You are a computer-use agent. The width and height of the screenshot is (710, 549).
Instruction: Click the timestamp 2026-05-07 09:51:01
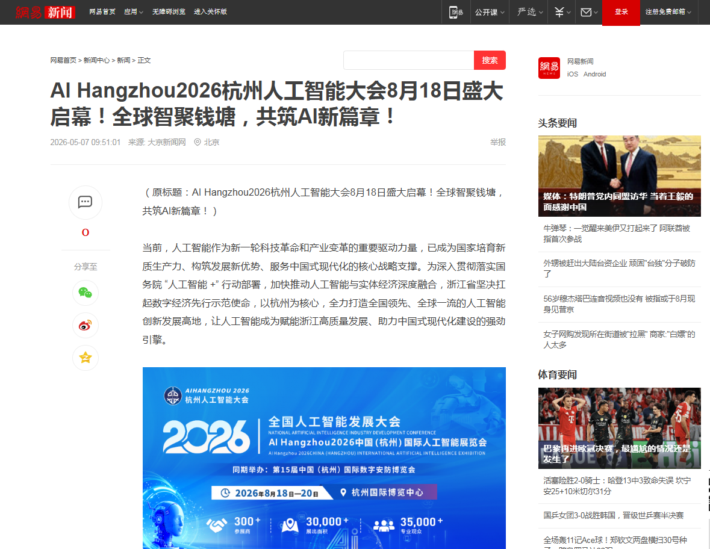pos(85,142)
